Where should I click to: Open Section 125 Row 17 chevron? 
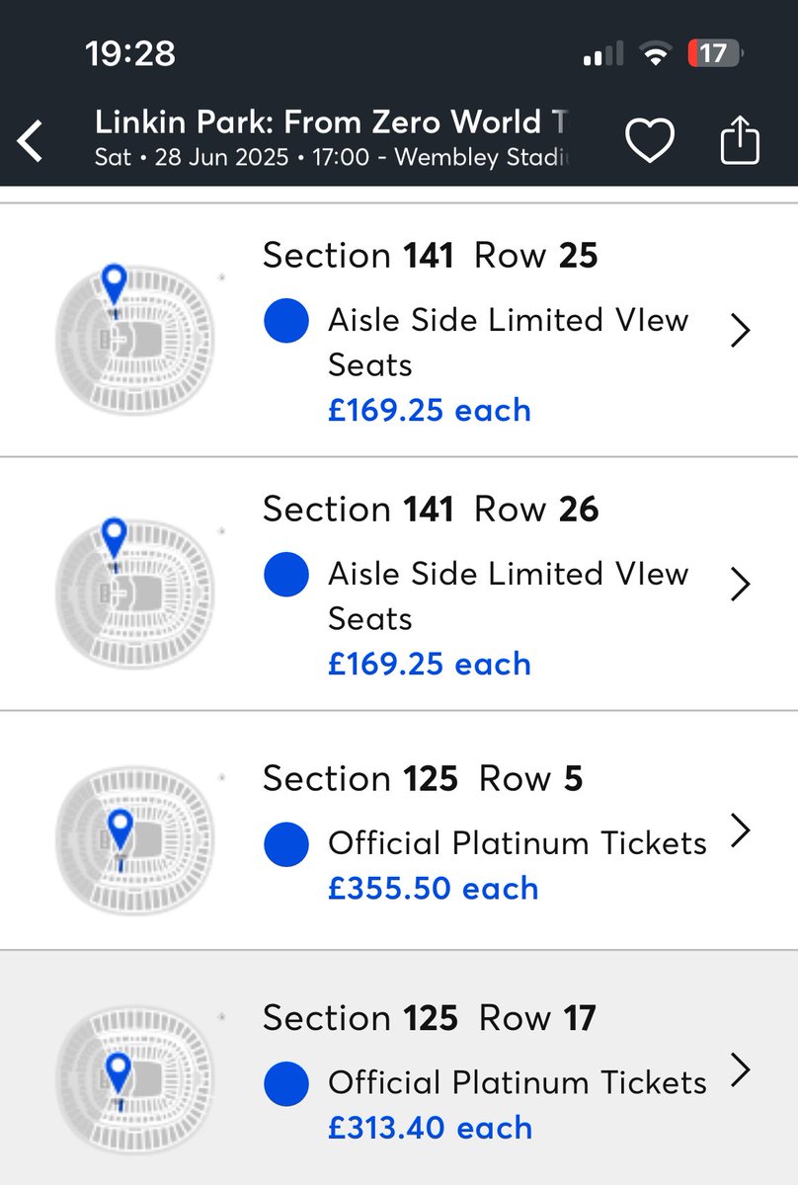tap(741, 1070)
